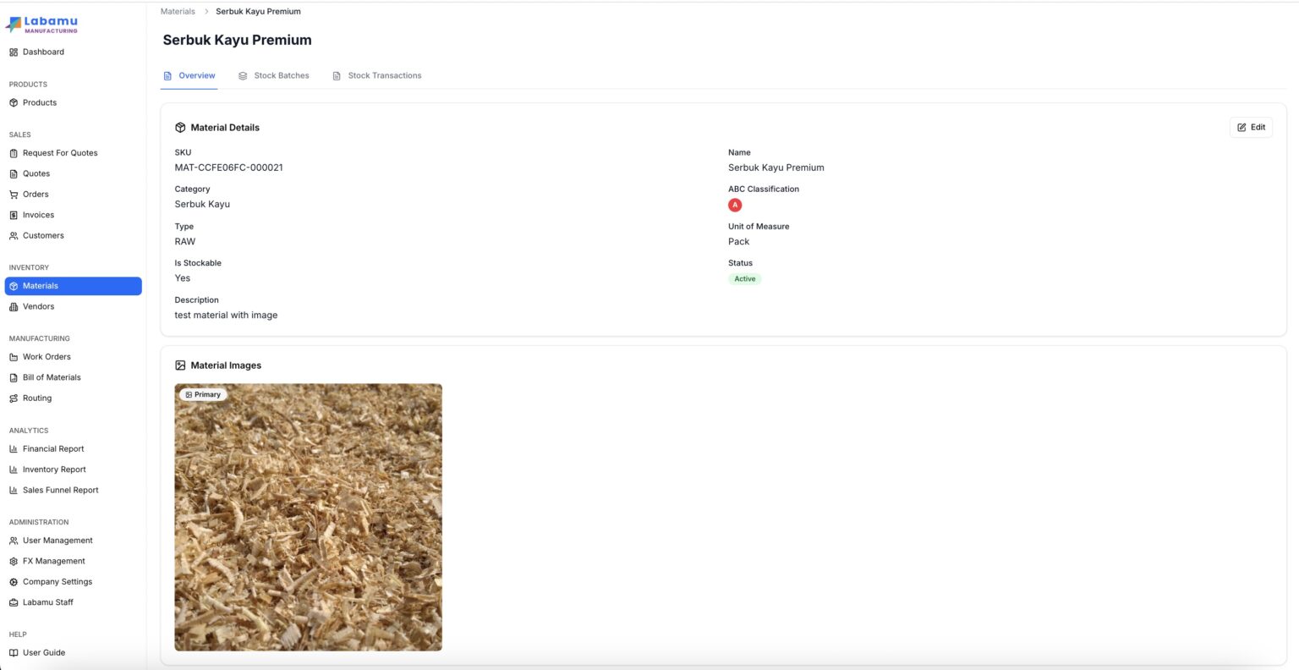The height and width of the screenshot is (670, 1299).
Task: Switch to the Stock Batches tab
Action: pyautogui.click(x=274, y=76)
